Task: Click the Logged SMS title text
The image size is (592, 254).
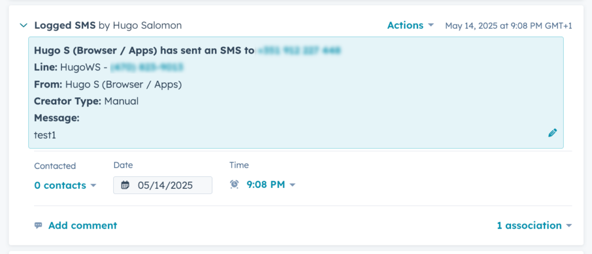Action: pos(65,25)
